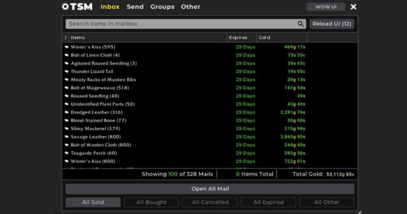Click mail icon beside Savage Leather (800)

67,137
